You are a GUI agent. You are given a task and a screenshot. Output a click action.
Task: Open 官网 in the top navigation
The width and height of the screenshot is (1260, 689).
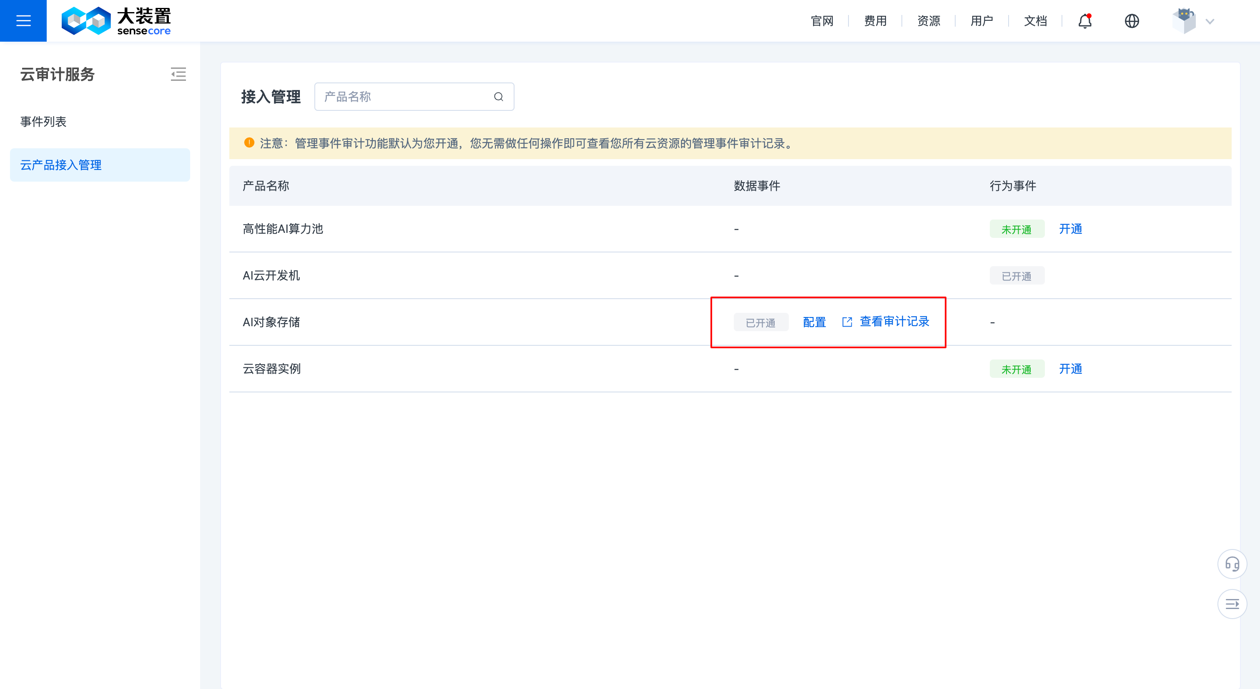[822, 21]
